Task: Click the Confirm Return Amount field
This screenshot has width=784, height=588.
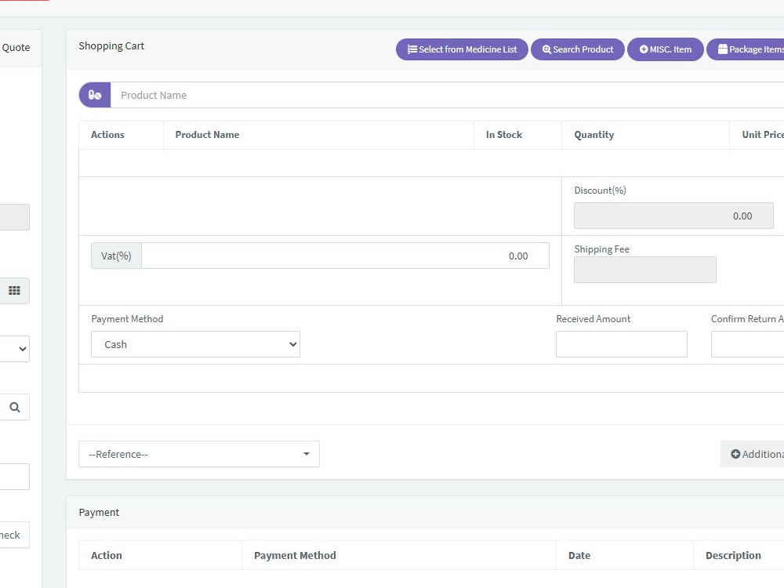Action: click(747, 344)
